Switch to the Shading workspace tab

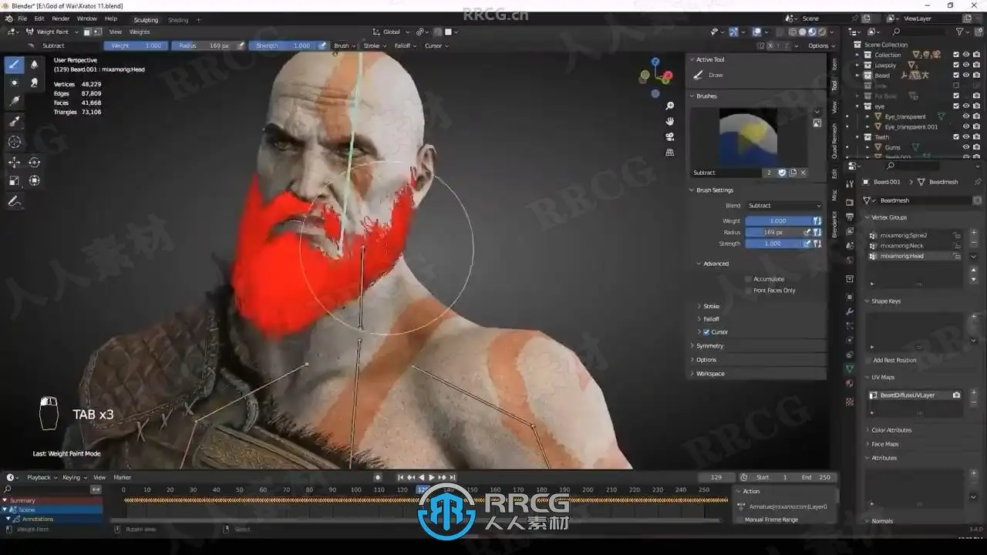(x=178, y=20)
